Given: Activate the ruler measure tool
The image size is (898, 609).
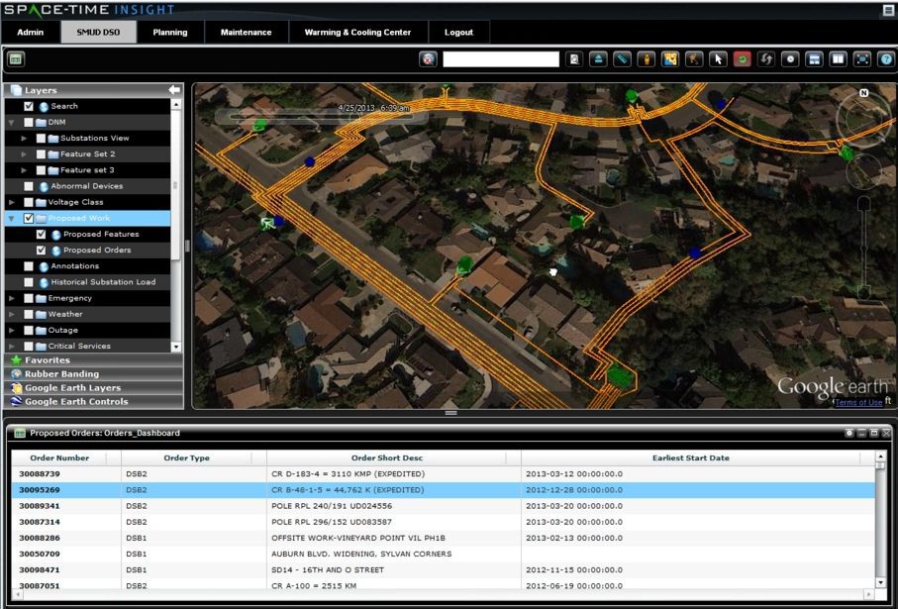Looking at the screenshot, I should pos(622,59).
